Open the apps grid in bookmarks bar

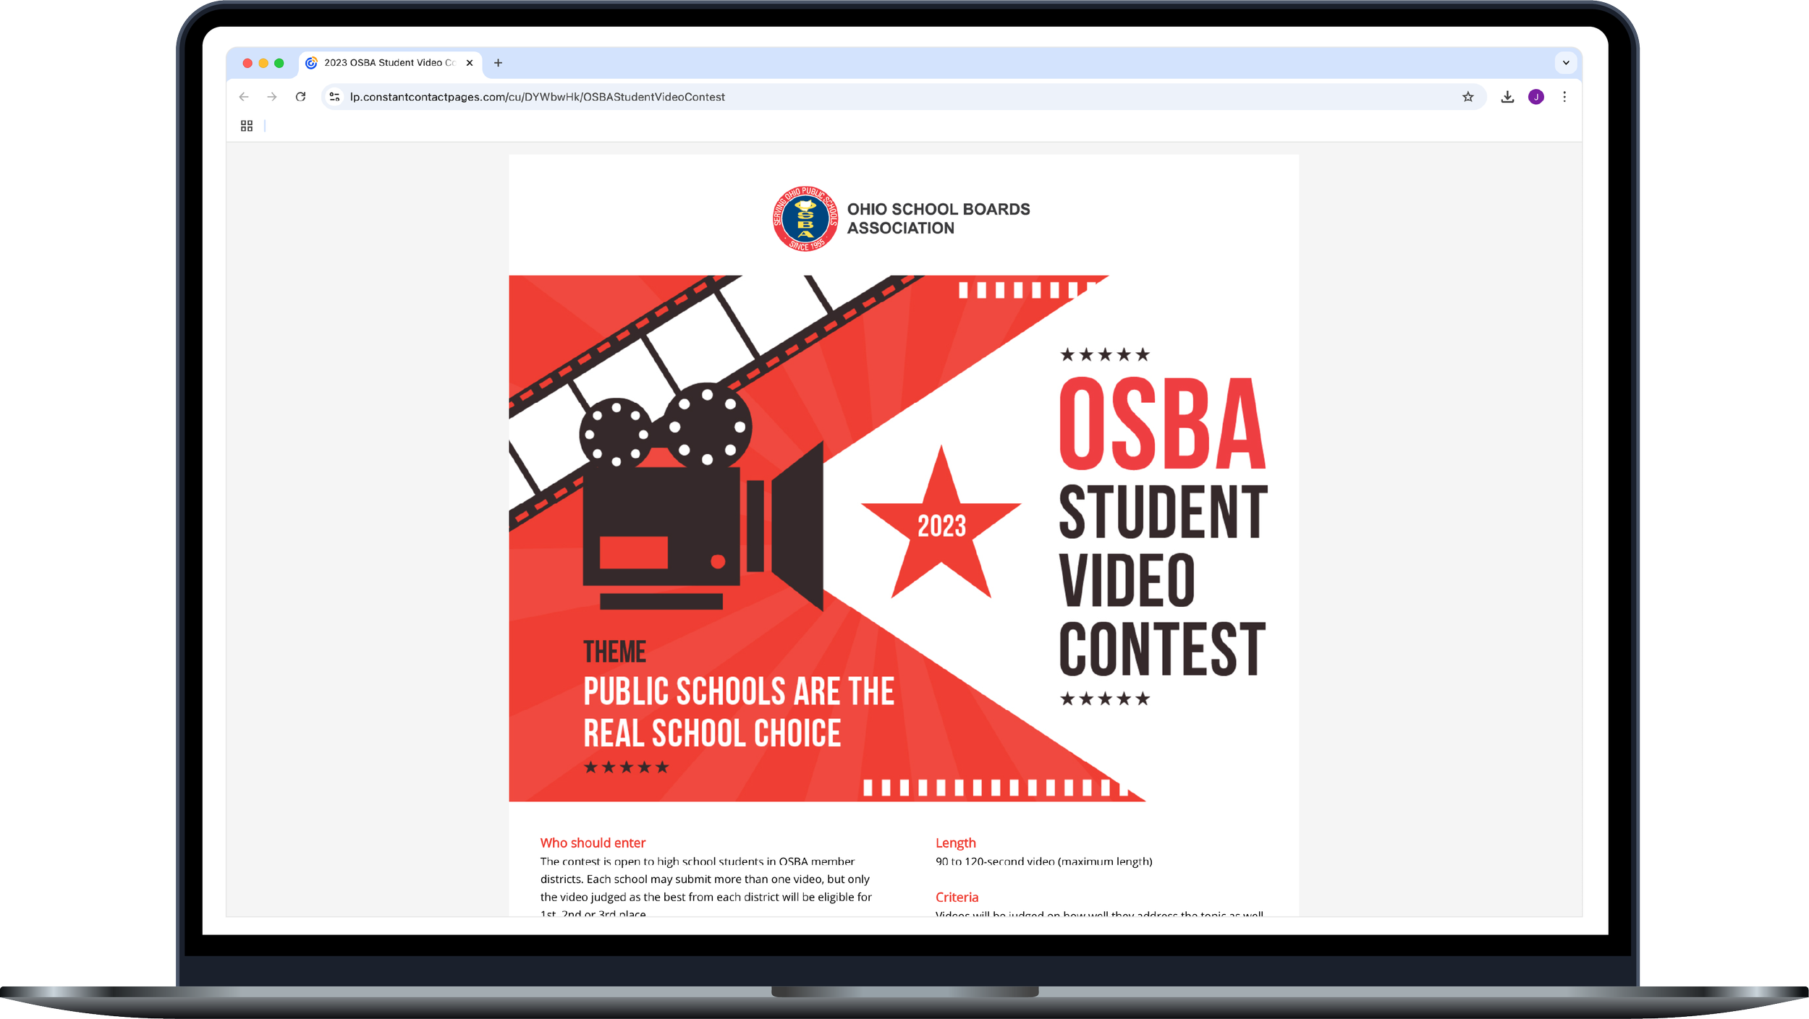[x=247, y=126]
